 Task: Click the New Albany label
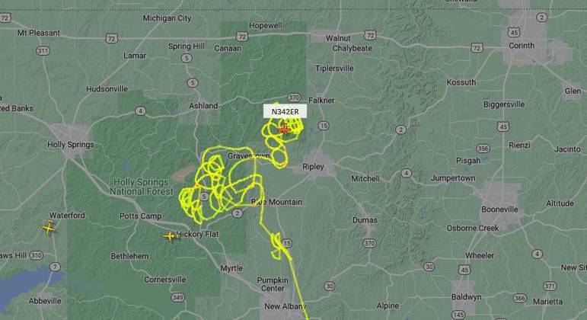tap(285, 306)
